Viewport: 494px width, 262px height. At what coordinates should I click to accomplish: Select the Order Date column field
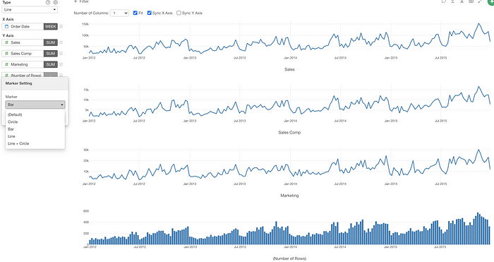click(x=23, y=27)
